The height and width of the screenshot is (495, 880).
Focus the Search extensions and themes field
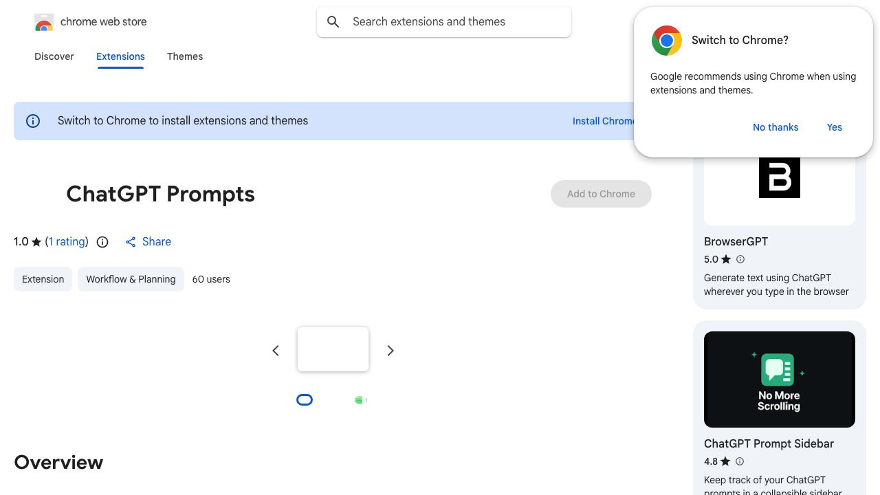coord(444,22)
